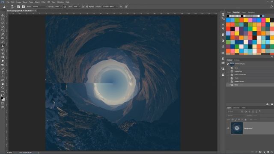
Task: Toggle airbrush-style build-up
Action: 83,7
